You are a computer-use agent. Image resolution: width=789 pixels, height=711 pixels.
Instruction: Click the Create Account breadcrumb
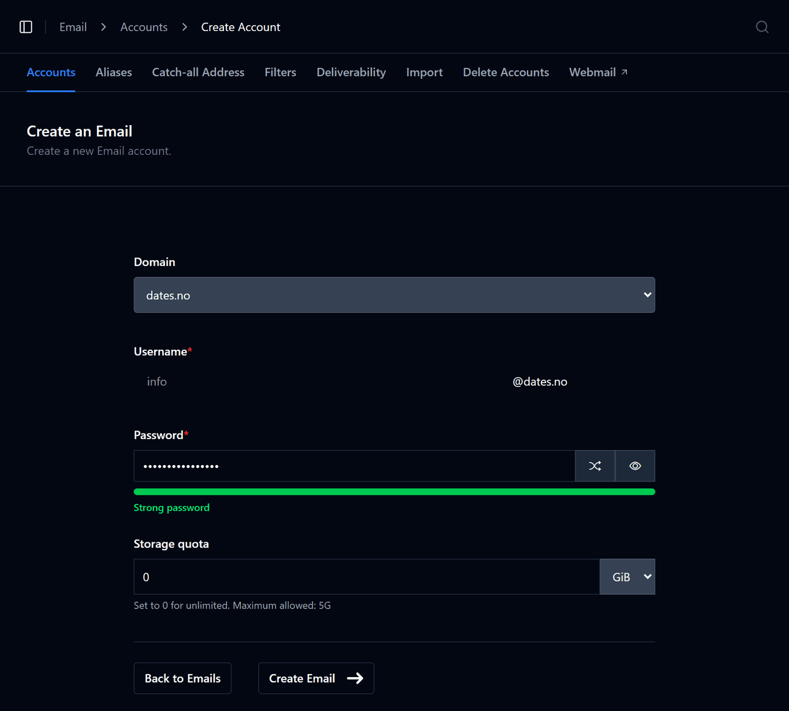[x=240, y=27]
